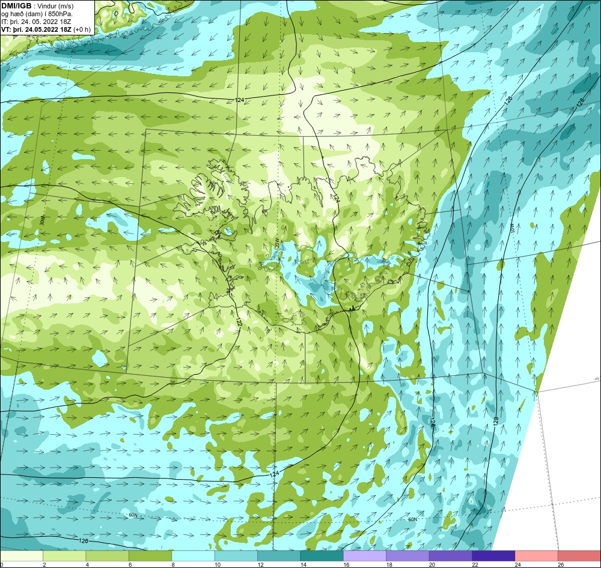Screen dimensions: 601x568
Task: Click the legend scale value '20'
Action: pyautogui.click(x=432, y=564)
